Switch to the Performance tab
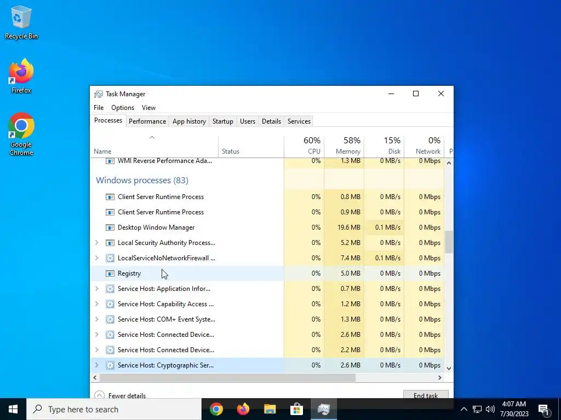Viewport: 561px width, 420px height. click(147, 121)
